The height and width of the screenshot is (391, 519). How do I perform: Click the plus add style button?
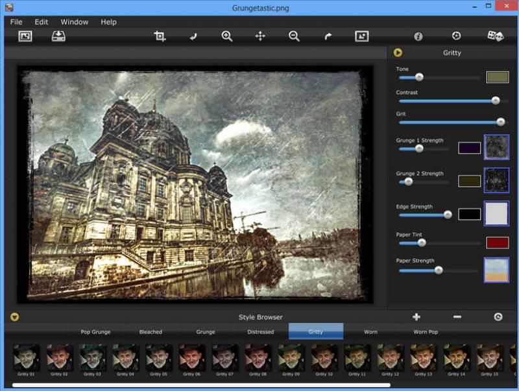(416, 317)
